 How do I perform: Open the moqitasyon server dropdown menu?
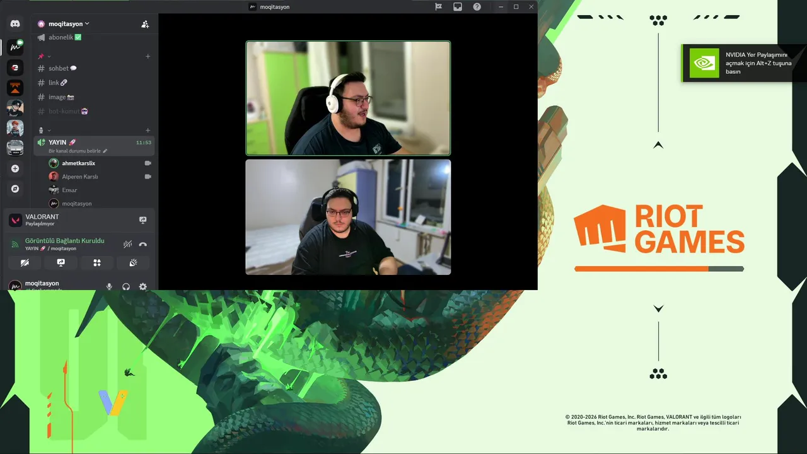(69, 24)
